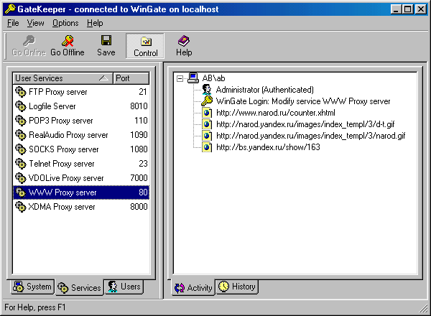Click port value 1090
Screen dimensions: 431x316
[x=139, y=135]
